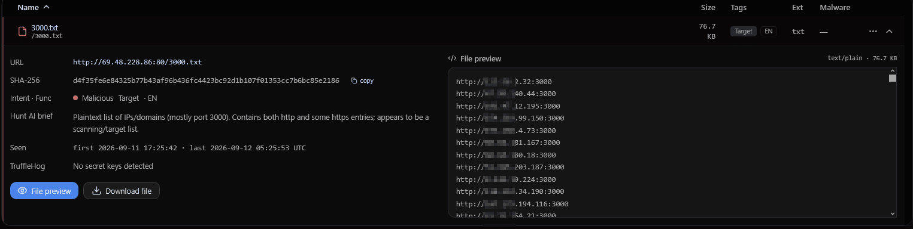
Task: Click the 3000.txt file name
Action: click(x=44, y=27)
